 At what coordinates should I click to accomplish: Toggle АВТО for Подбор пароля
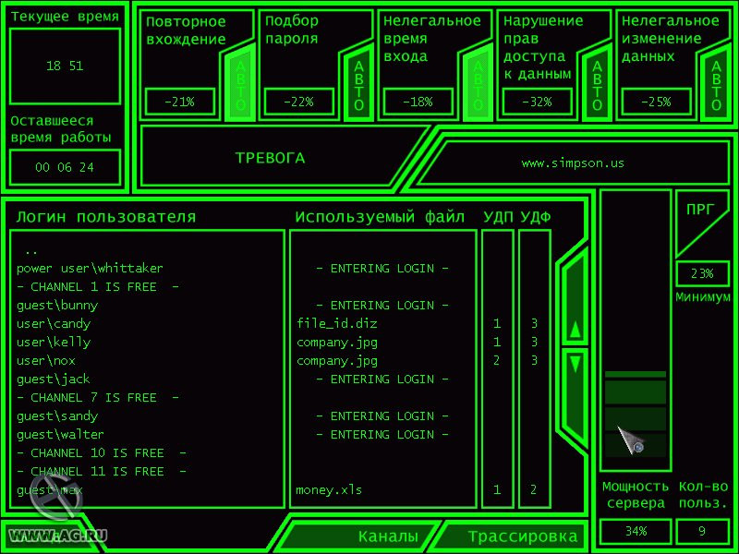coord(358,85)
